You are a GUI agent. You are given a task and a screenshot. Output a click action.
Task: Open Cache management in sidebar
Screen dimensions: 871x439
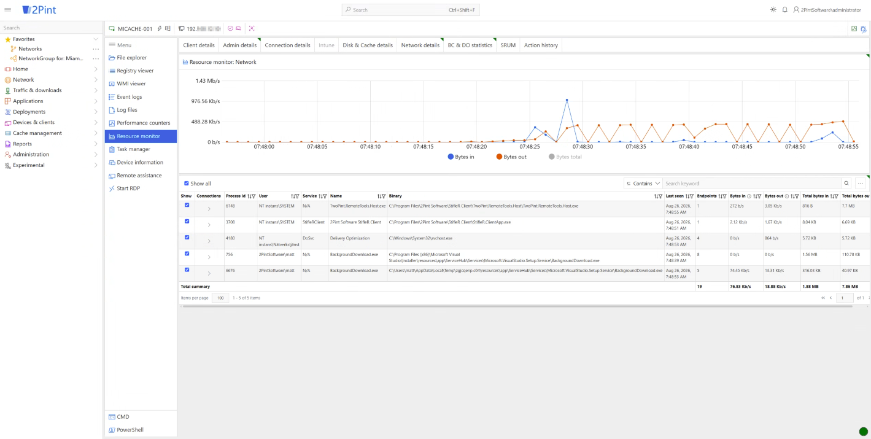click(37, 133)
